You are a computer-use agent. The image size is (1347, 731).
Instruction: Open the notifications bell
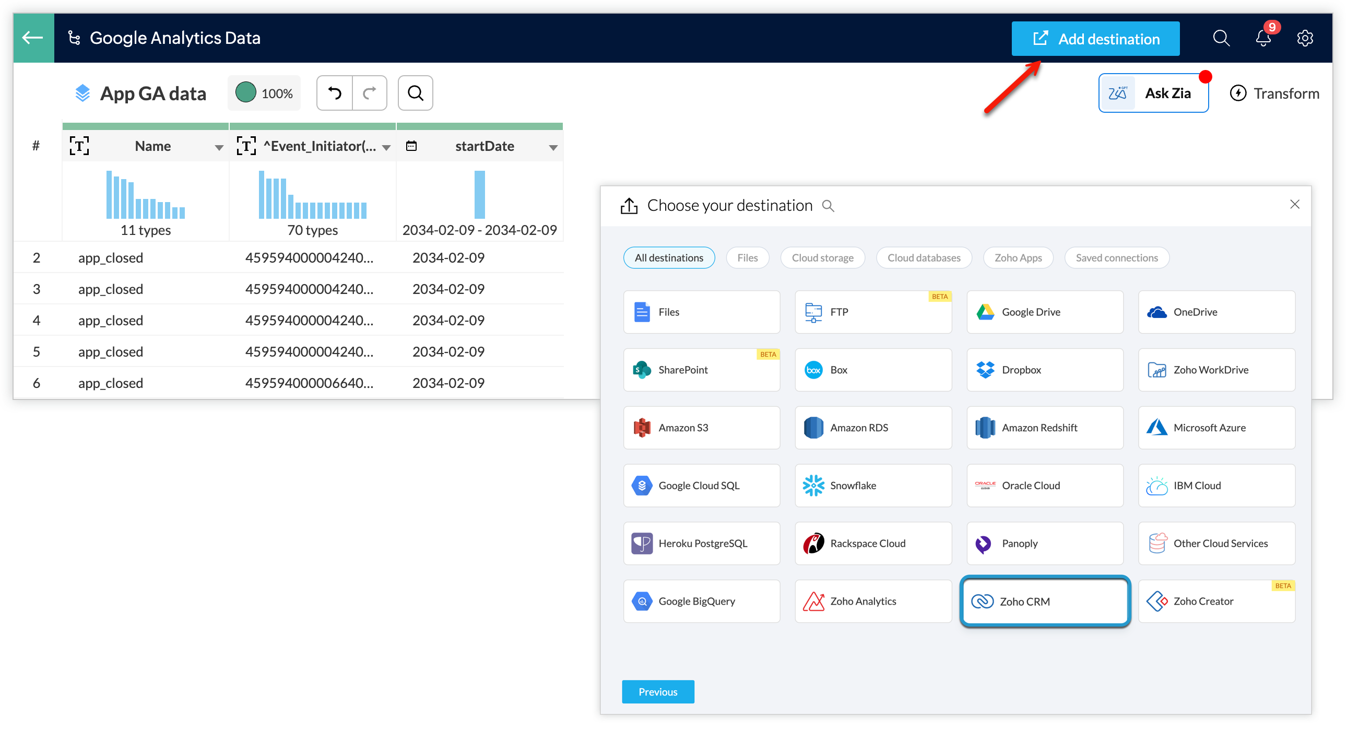pos(1263,38)
